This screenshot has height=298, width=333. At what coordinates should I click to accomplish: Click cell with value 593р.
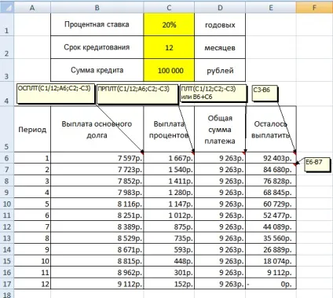[169, 249]
